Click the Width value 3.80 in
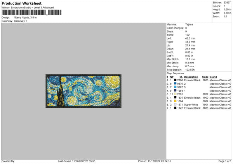 tap(227, 13)
